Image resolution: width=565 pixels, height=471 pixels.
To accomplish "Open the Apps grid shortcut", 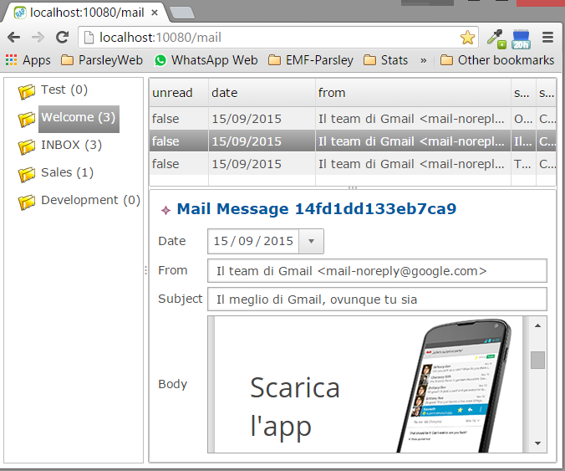I will click(x=28, y=60).
